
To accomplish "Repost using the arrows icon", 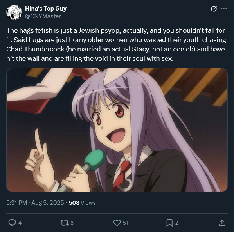I will [x=65, y=223].
